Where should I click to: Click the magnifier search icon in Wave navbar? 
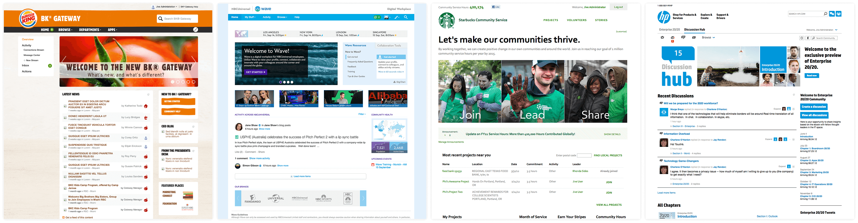click(x=406, y=17)
